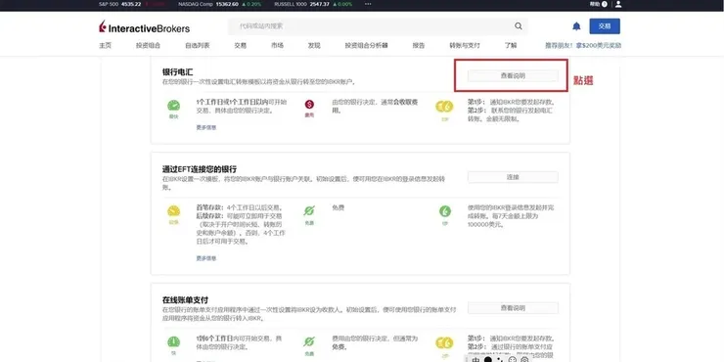Click 查看说明 button for 在线账单支付
Screen dimensions: 724x362
point(513,308)
